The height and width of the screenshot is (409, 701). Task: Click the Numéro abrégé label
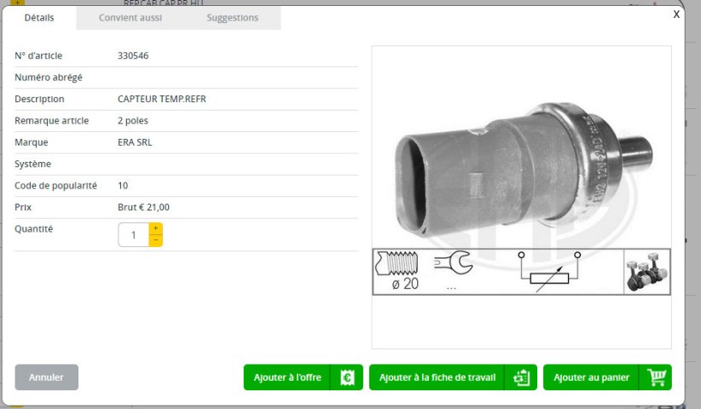coord(49,78)
